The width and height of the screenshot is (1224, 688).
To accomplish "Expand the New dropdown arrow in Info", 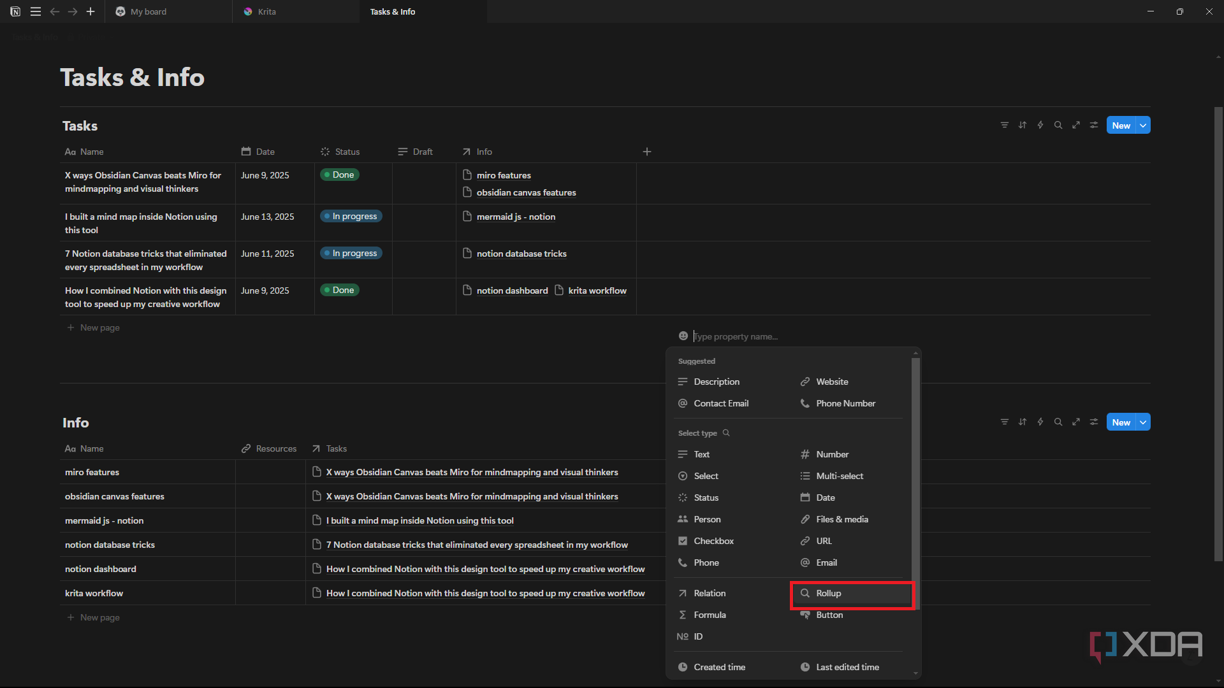I will (1143, 422).
